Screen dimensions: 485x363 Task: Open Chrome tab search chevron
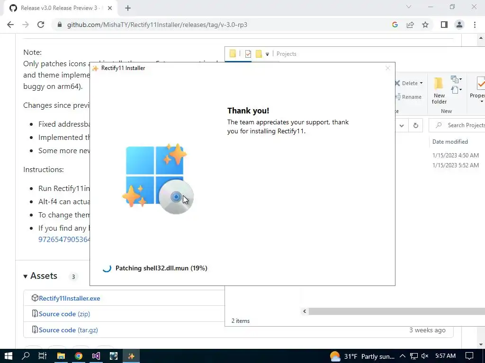coord(409,7)
